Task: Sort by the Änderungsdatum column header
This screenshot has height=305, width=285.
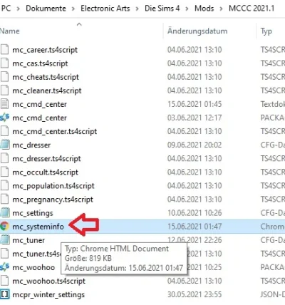Action: click(197, 31)
